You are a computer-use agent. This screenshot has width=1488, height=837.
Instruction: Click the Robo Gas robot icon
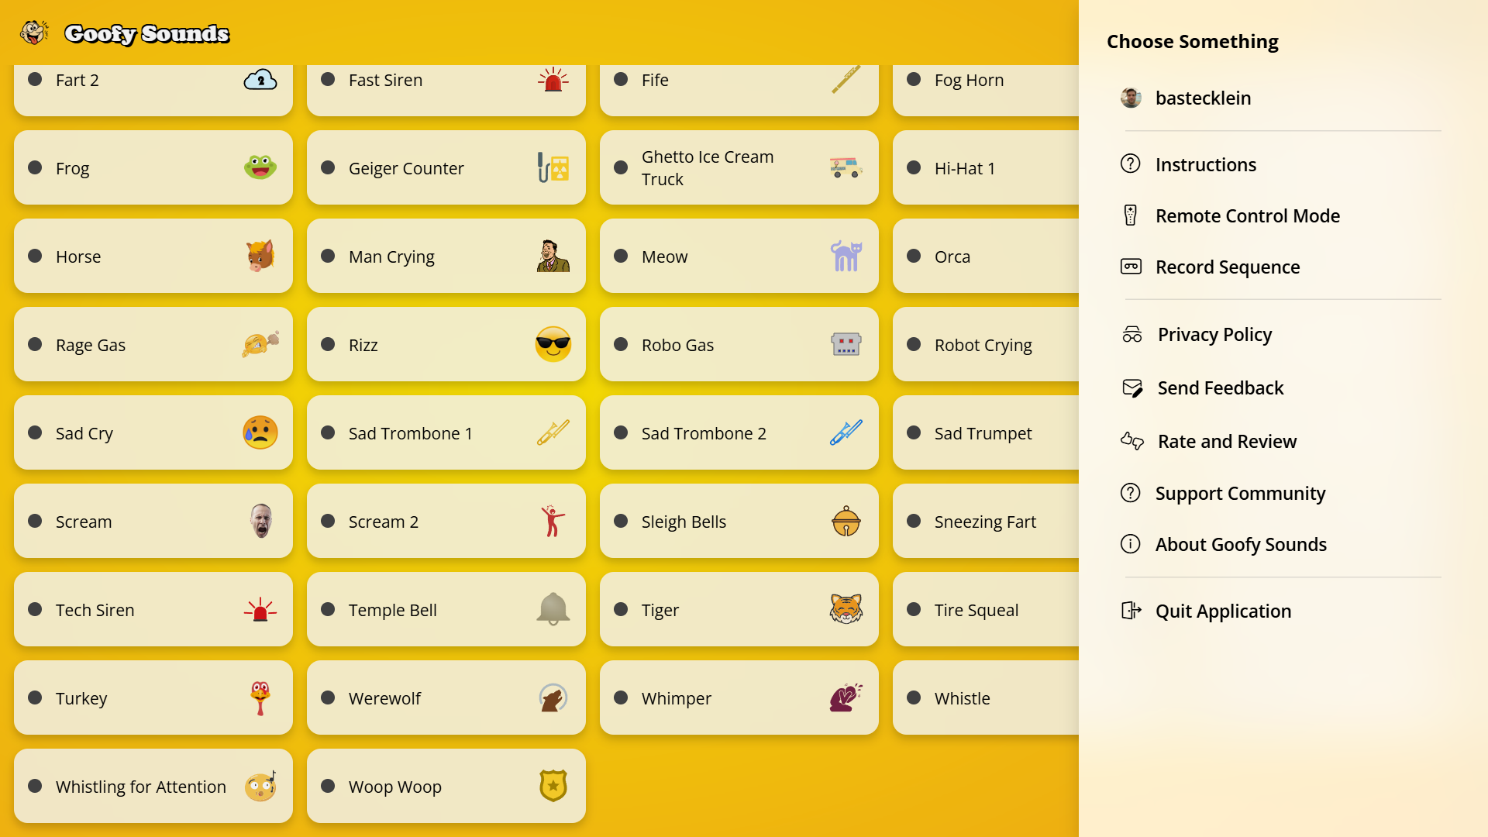pyautogui.click(x=846, y=344)
